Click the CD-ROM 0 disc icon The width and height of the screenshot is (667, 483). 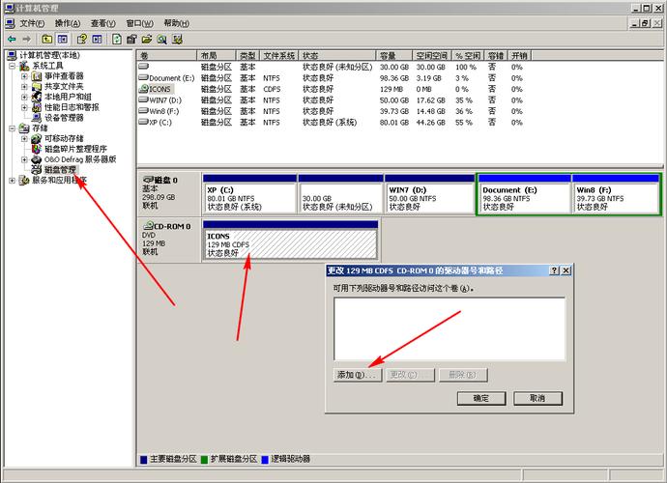coord(148,226)
